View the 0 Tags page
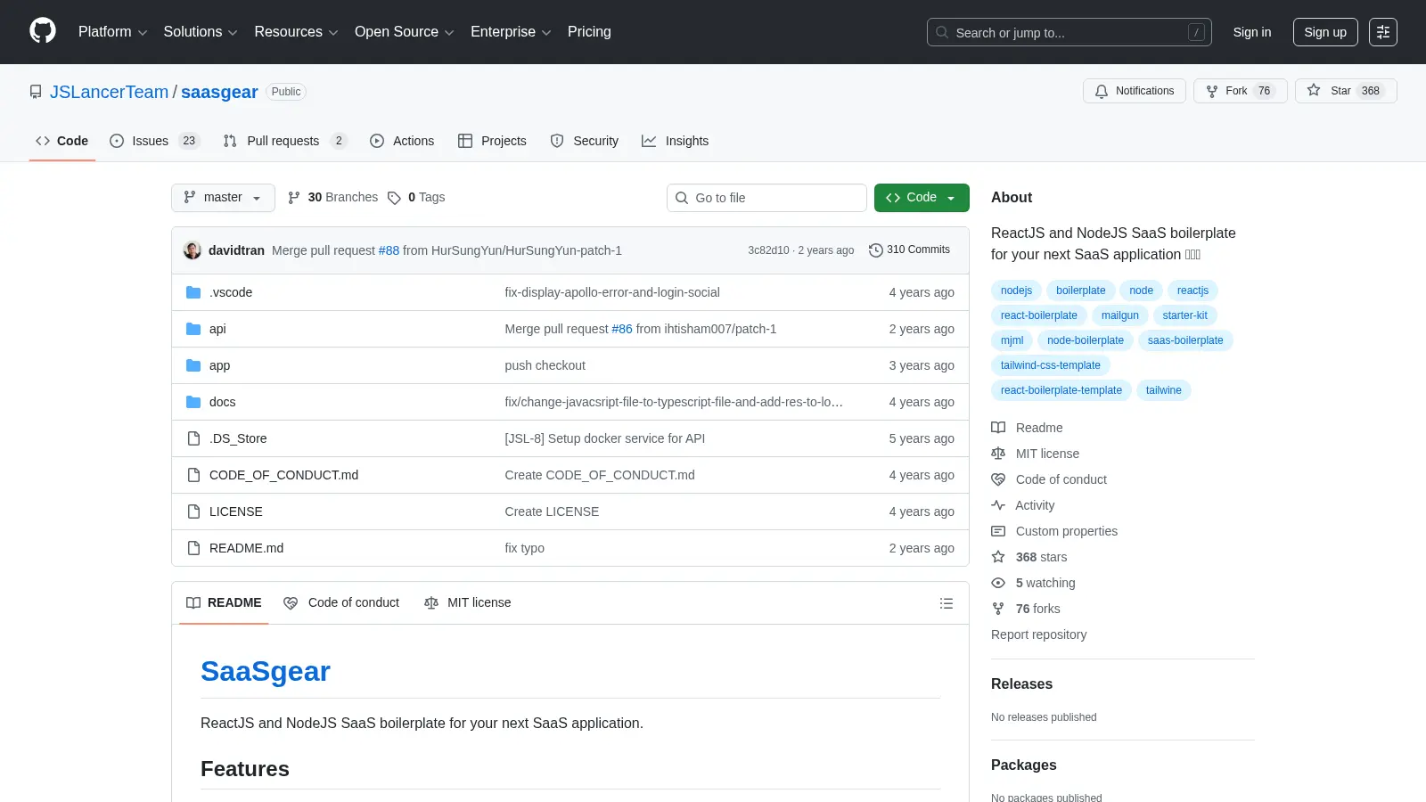 tap(416, 198)
